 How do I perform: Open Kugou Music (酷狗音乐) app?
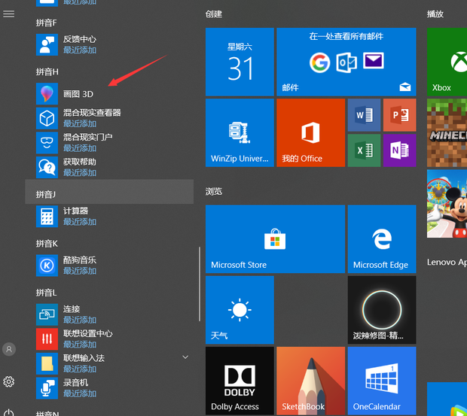pyautogui.click(x=114, y=266)
